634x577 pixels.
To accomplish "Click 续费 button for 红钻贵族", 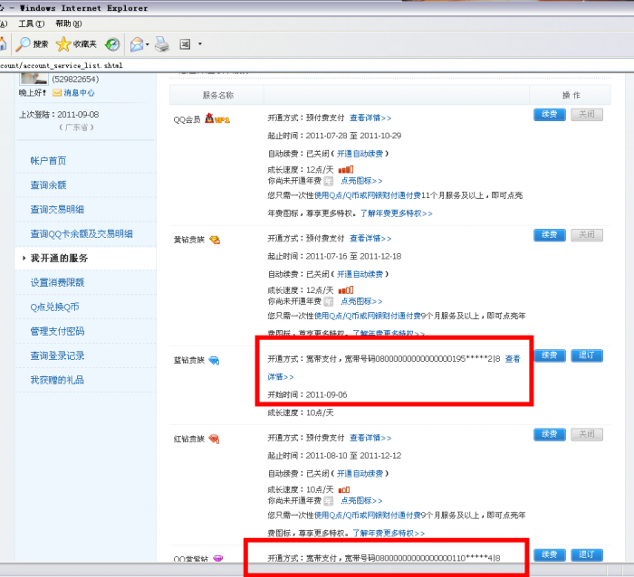I will coord(549,434).
